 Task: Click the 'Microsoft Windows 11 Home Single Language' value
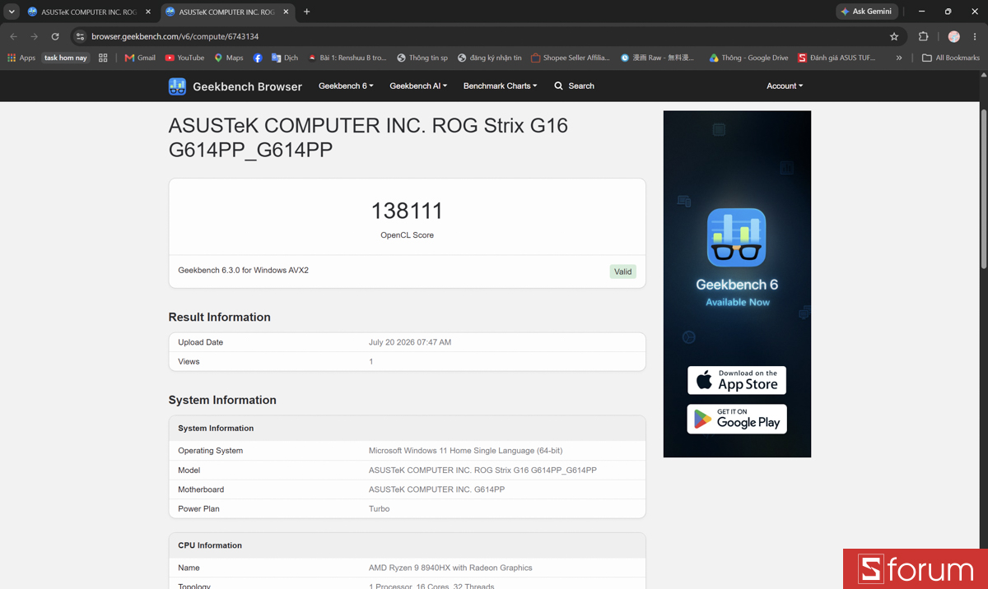[x=466, y=451]
